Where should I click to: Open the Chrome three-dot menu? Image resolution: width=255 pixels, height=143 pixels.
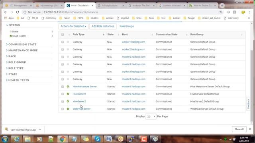pos(249,12)
